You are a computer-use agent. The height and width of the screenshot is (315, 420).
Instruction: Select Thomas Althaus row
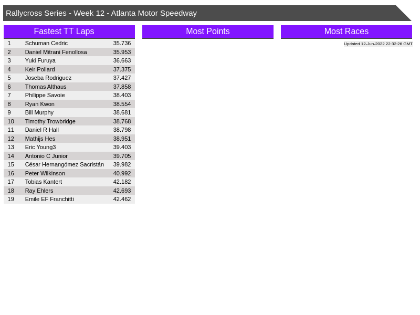[x=46, y=87]
